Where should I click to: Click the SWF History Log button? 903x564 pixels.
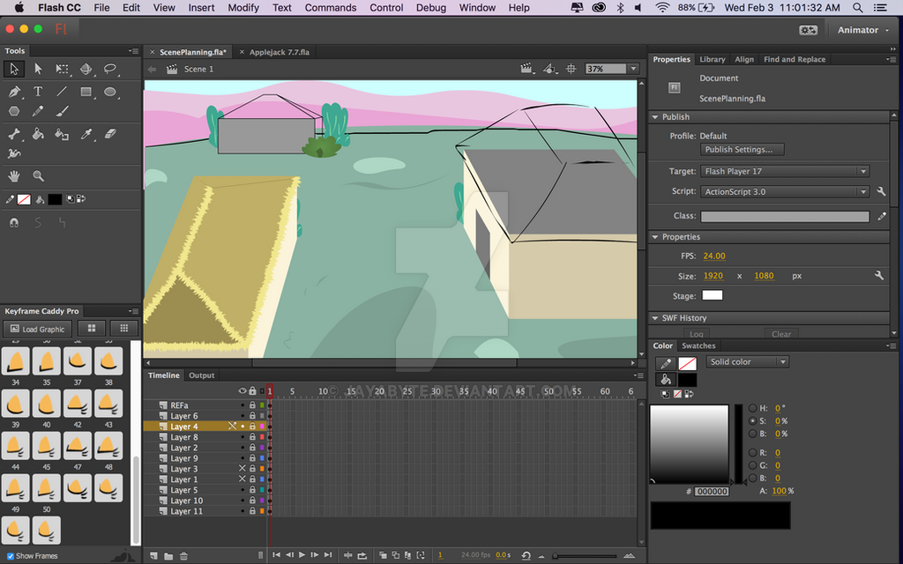[697, 334]
